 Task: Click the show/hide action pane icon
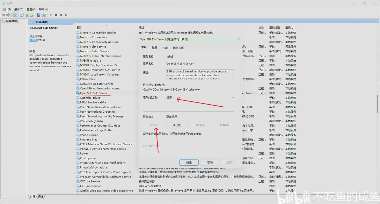(x=44, y=15)
